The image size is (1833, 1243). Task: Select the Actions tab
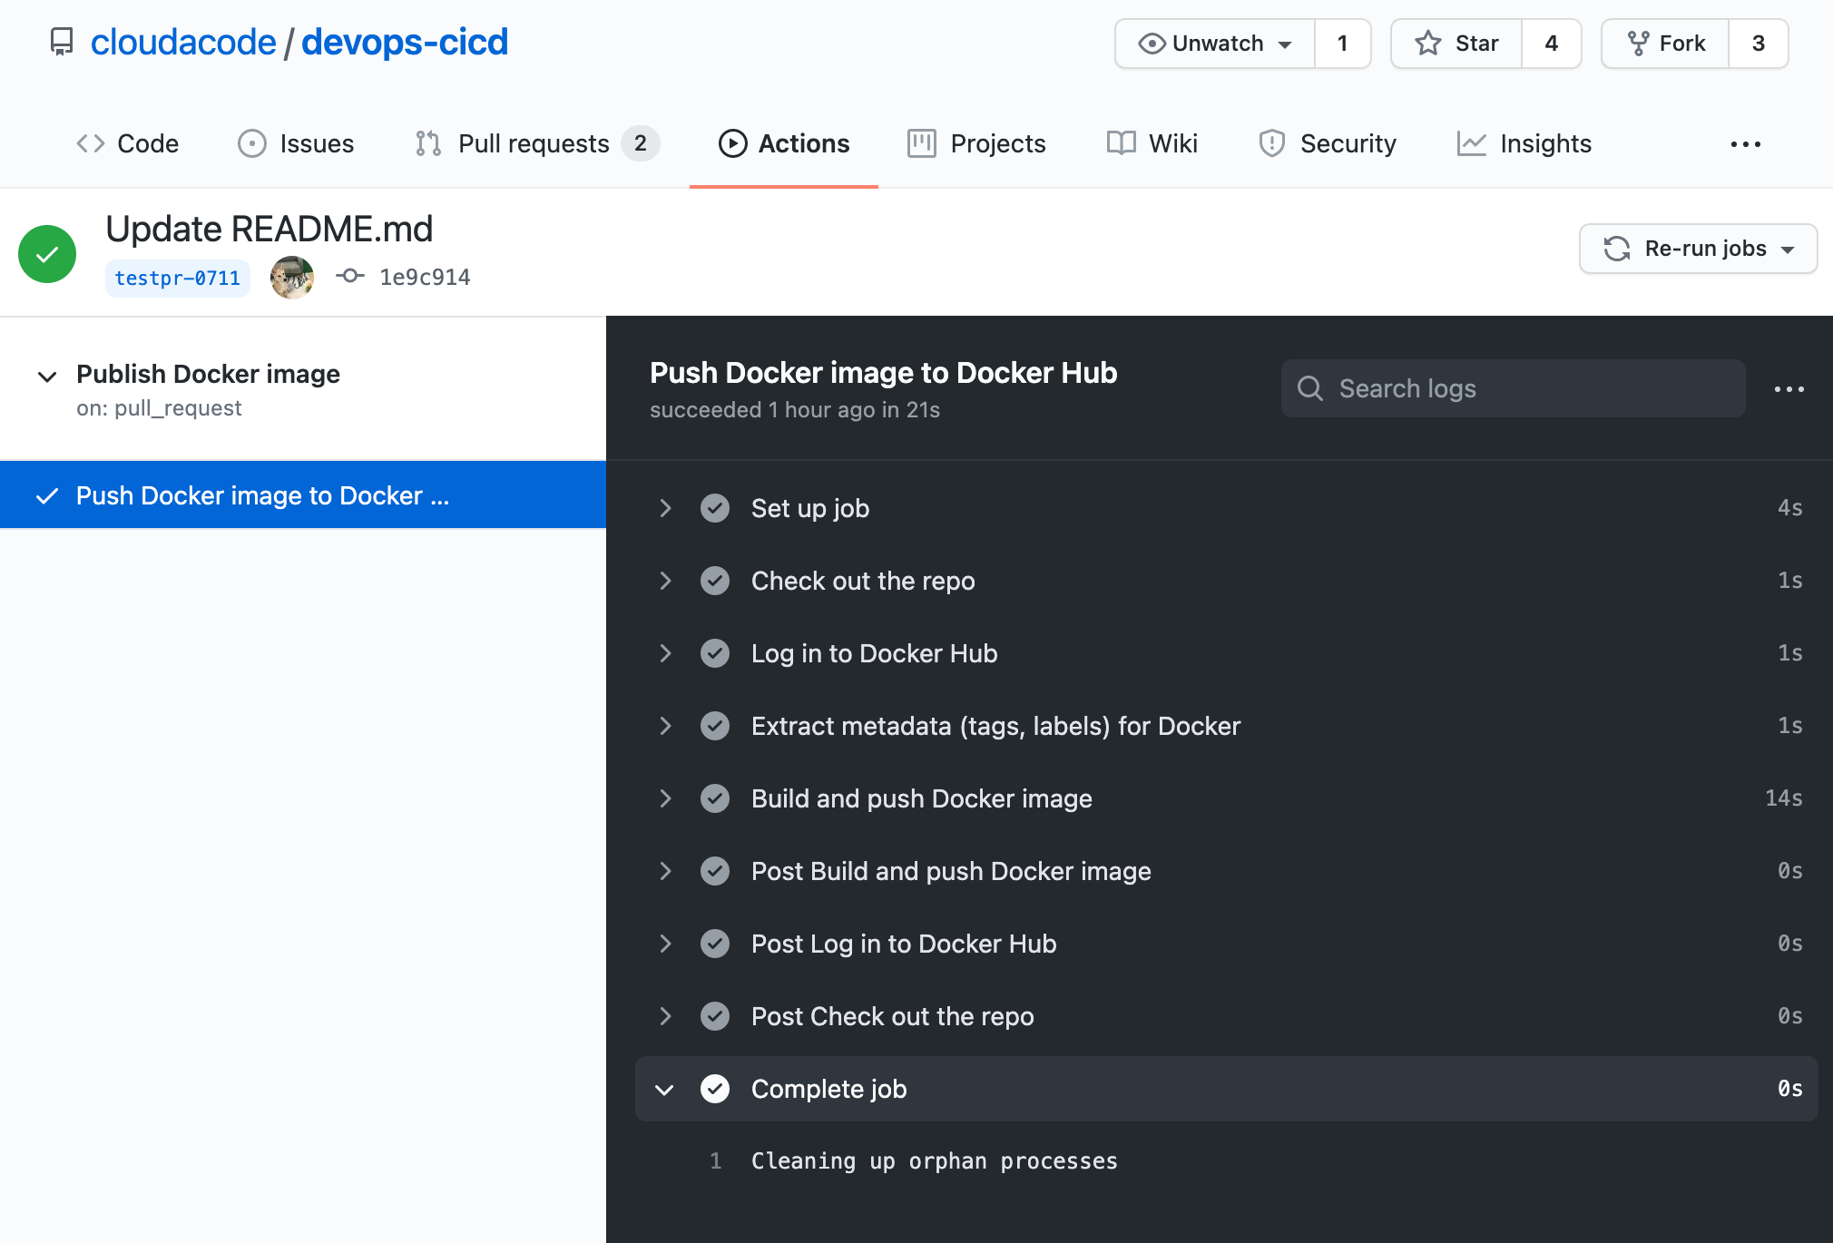(784, 143)
